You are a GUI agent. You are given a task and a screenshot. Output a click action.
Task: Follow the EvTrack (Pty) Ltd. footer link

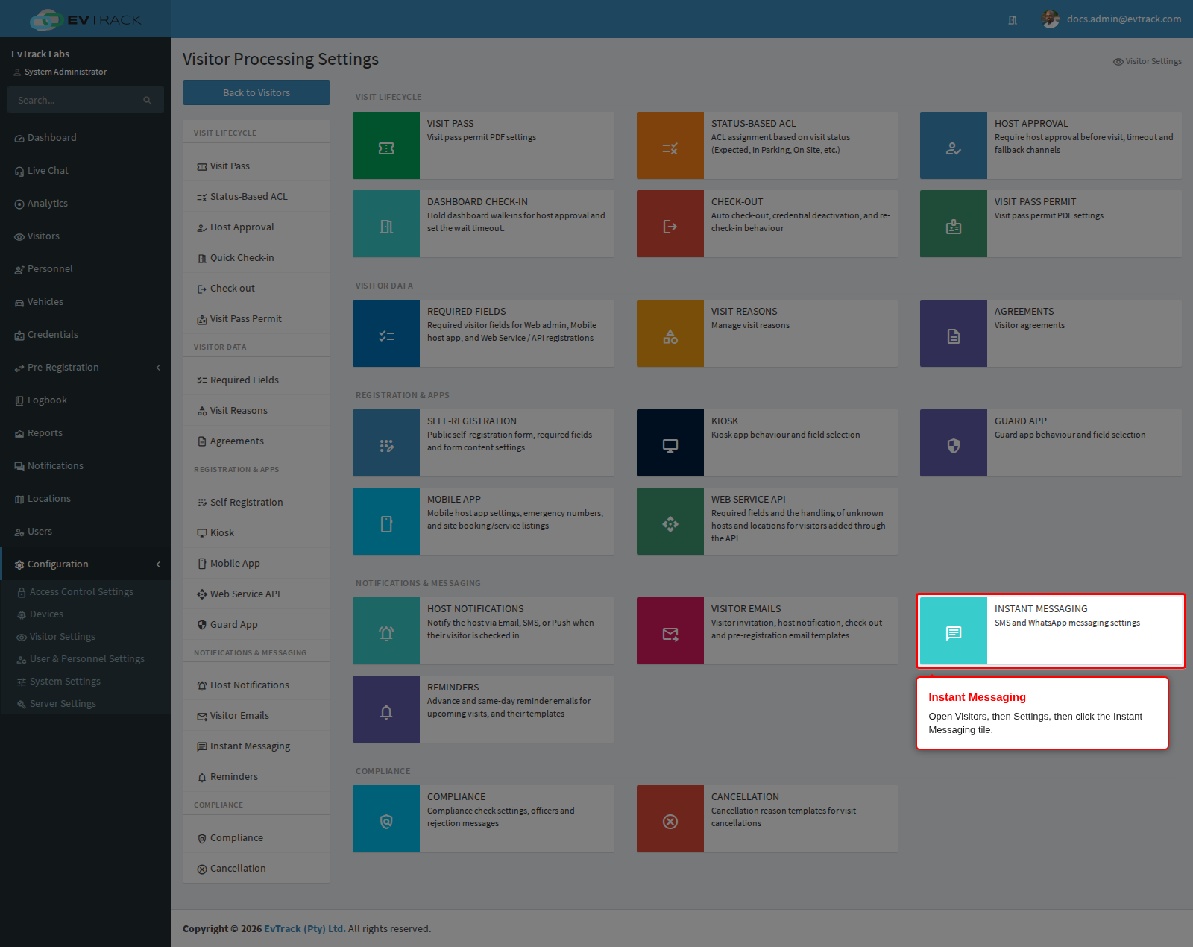coord(304,928)
